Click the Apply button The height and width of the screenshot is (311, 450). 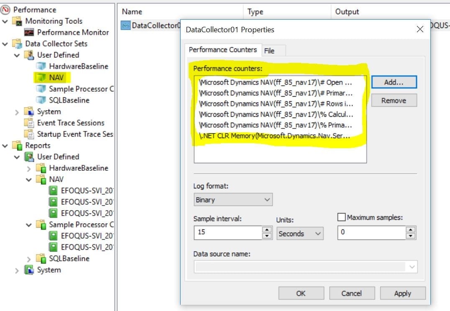pyautogui.click(x=403, y=293)
